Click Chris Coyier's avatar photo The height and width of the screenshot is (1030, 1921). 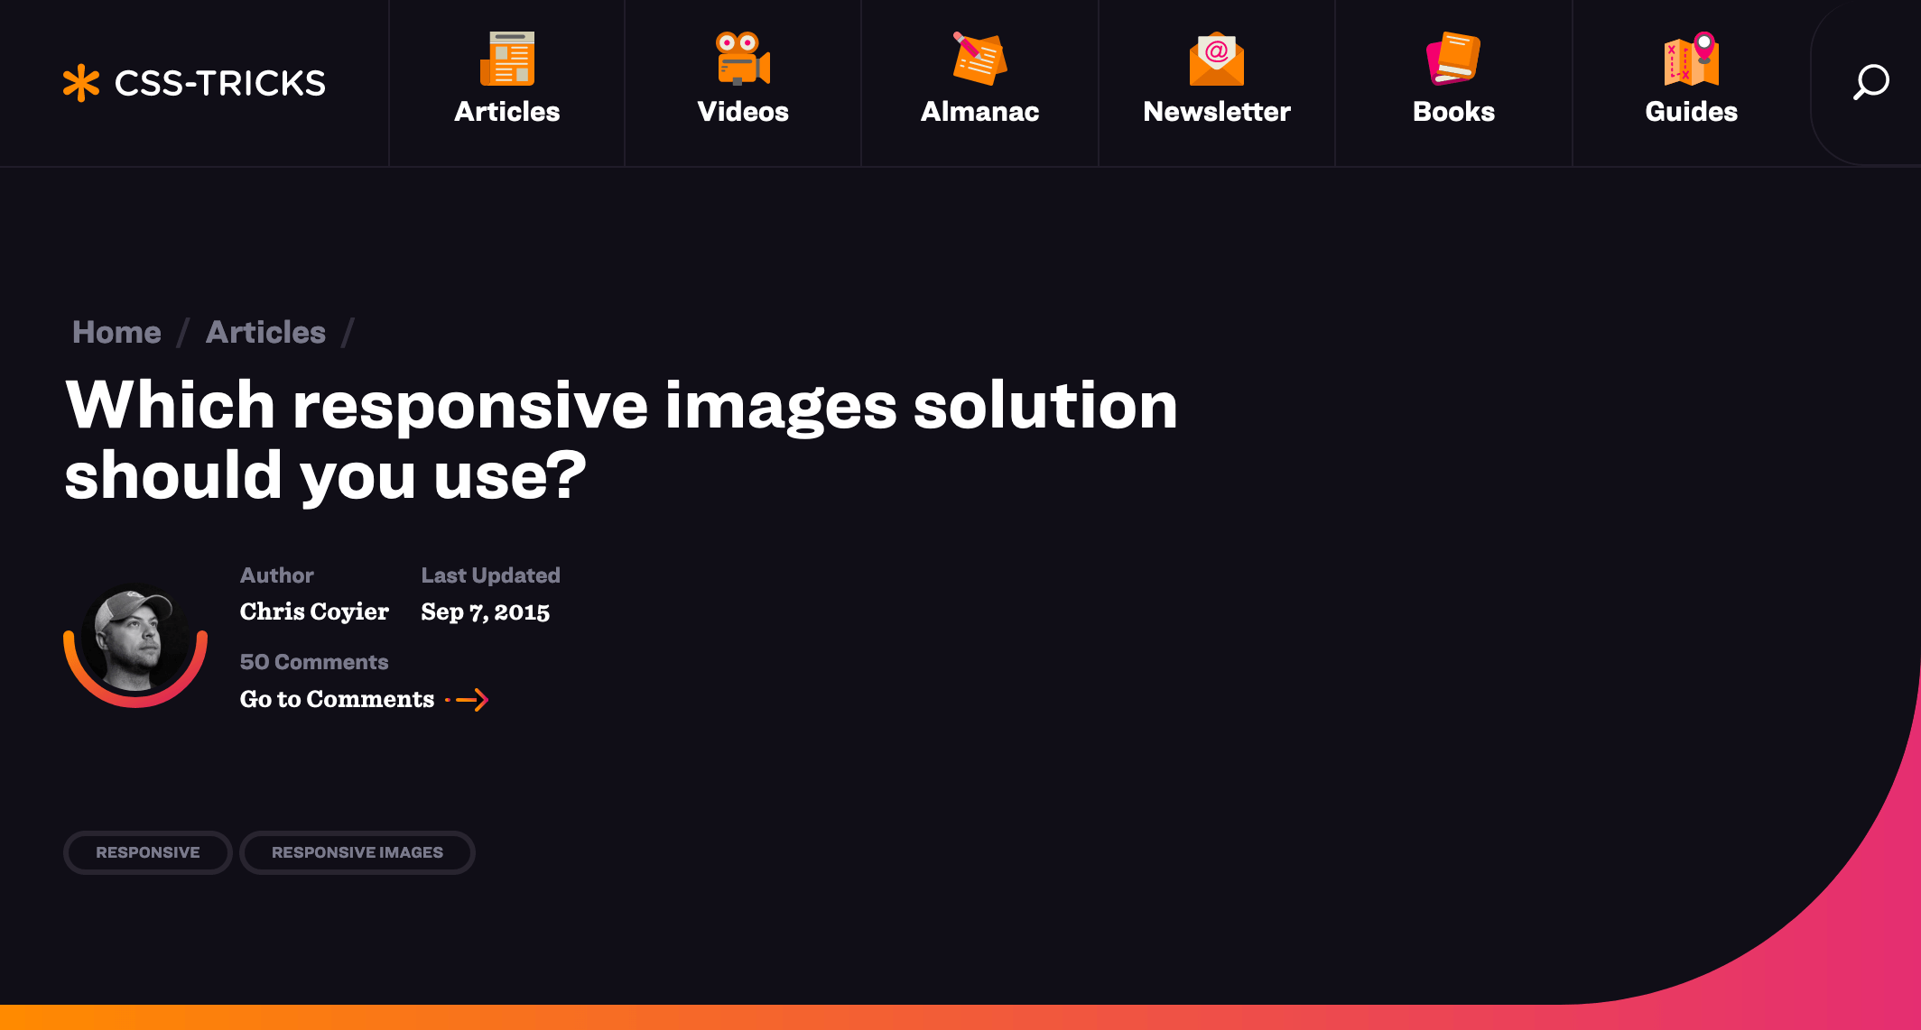[x=135, y=638]
